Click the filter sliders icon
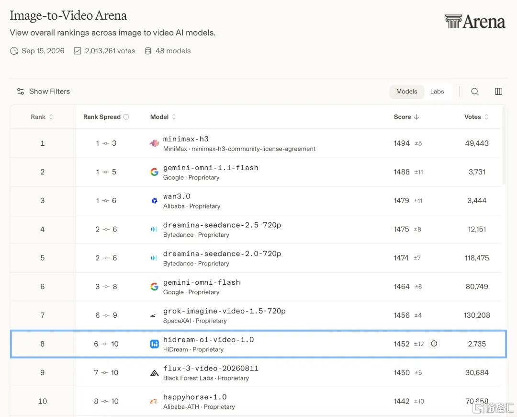Viewport: 517px width, 417px height. tap(21, 92)
